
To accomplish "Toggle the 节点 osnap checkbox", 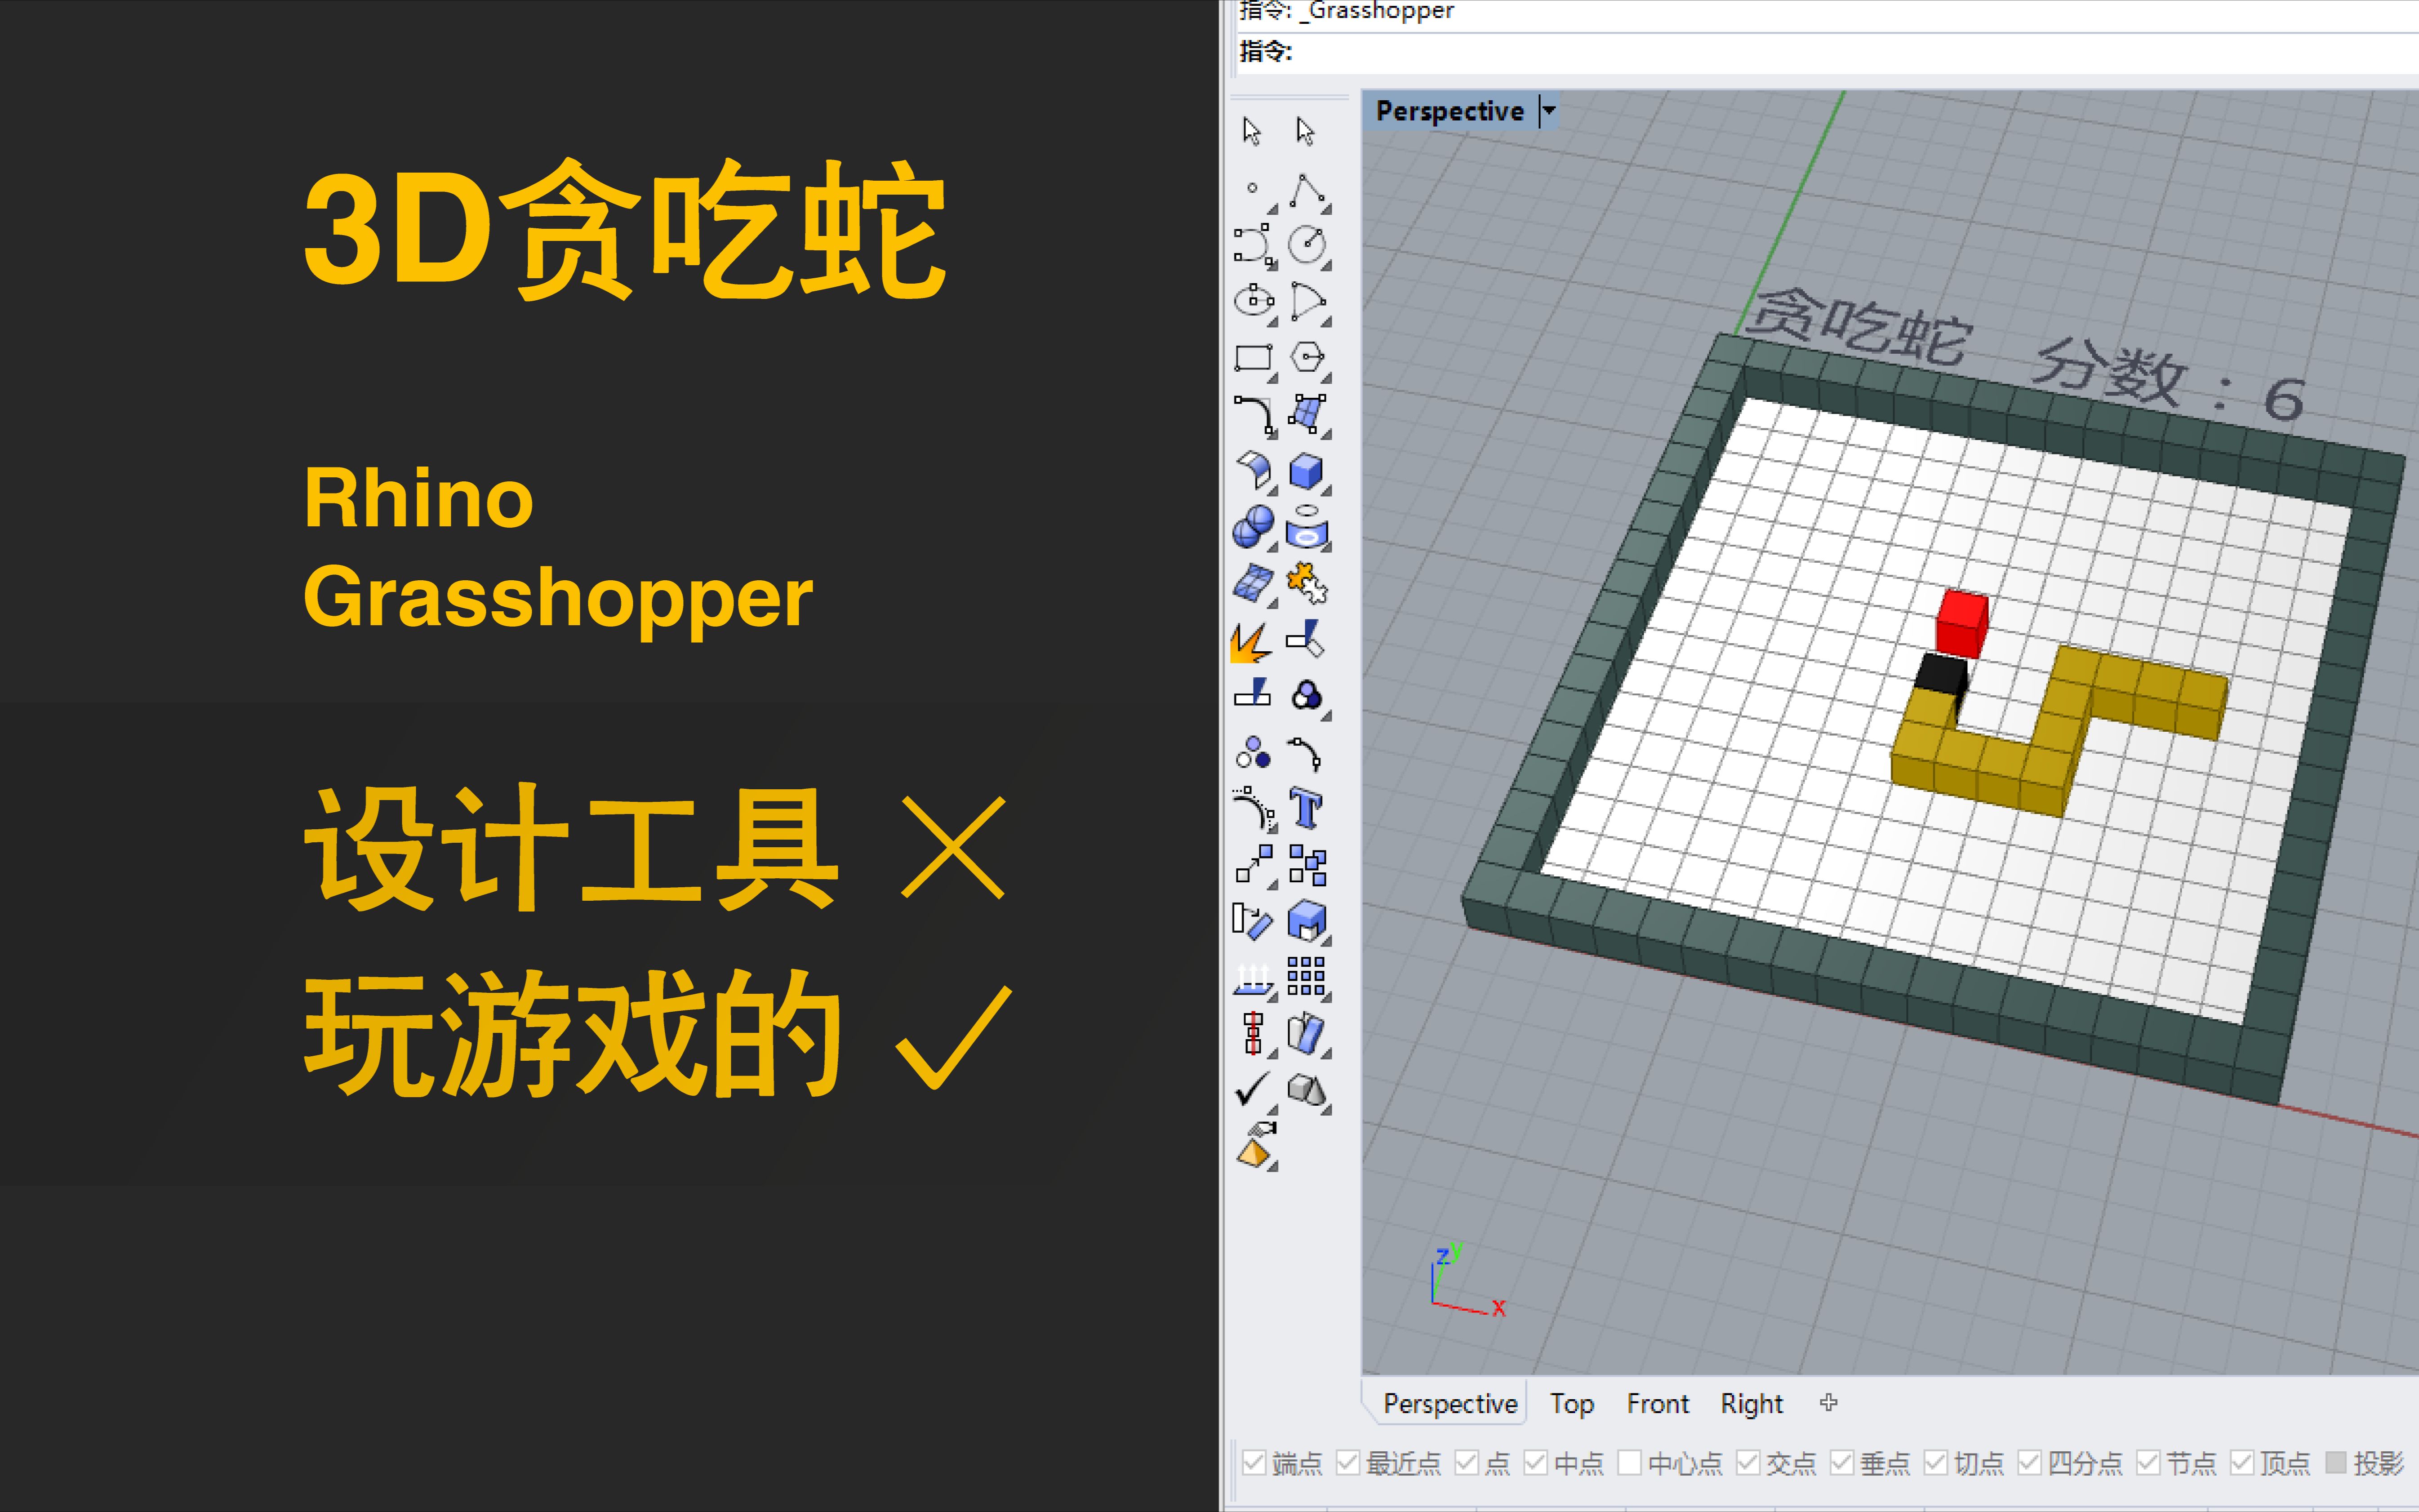I will point(2148,1463).
